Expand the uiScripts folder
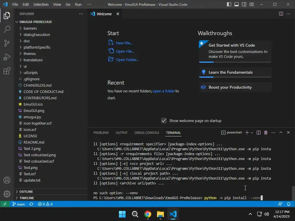295x221 pixels. [51, 73]
